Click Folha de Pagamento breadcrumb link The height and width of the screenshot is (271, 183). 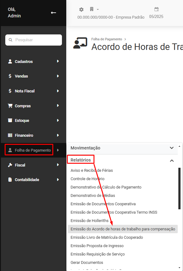[x=107, y=39]
